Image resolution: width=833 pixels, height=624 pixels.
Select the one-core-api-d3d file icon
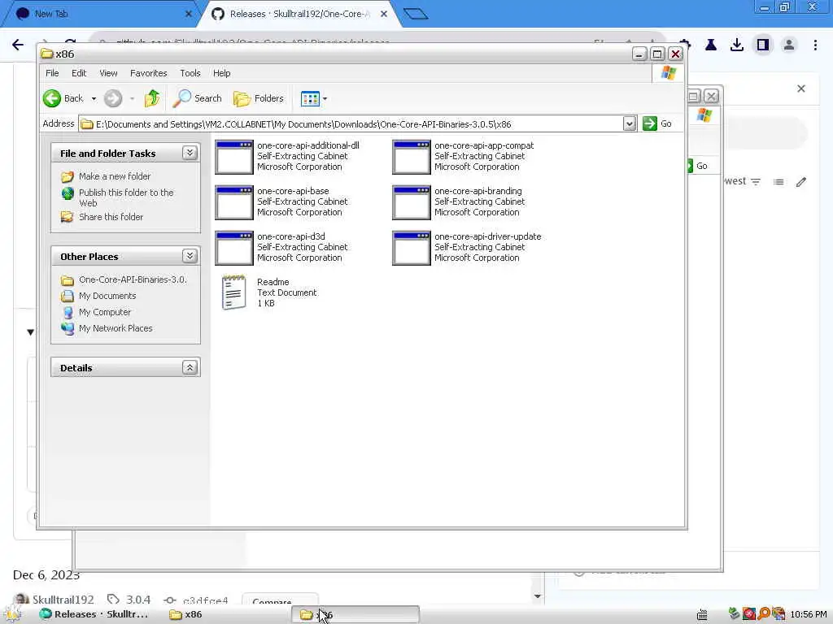(x=234, y=248)
